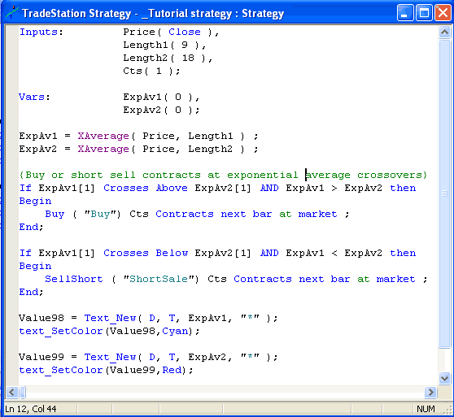Click the 'Red' color keyword
This screenshot has width=454, height=417.
(172, 370)
